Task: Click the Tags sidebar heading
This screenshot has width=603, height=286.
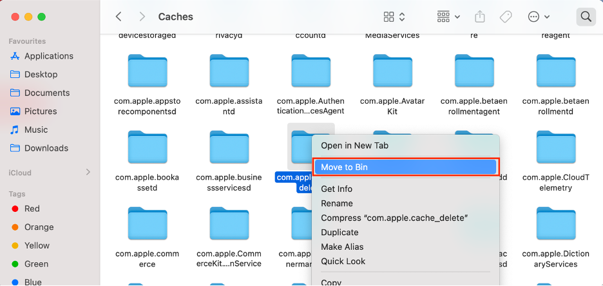Action: 17,194
